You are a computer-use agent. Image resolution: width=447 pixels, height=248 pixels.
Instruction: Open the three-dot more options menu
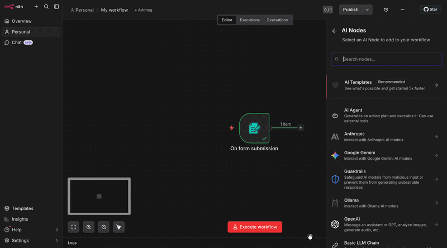(x=402, y=9)
